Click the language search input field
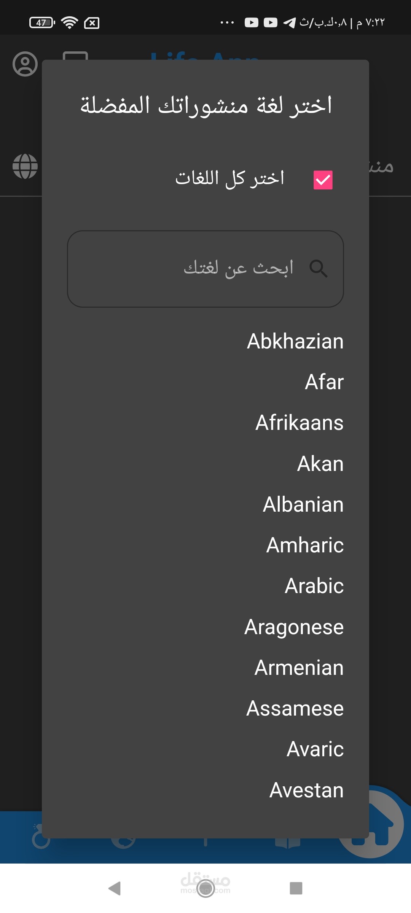 pyautogui.click(x=205, y=269)
